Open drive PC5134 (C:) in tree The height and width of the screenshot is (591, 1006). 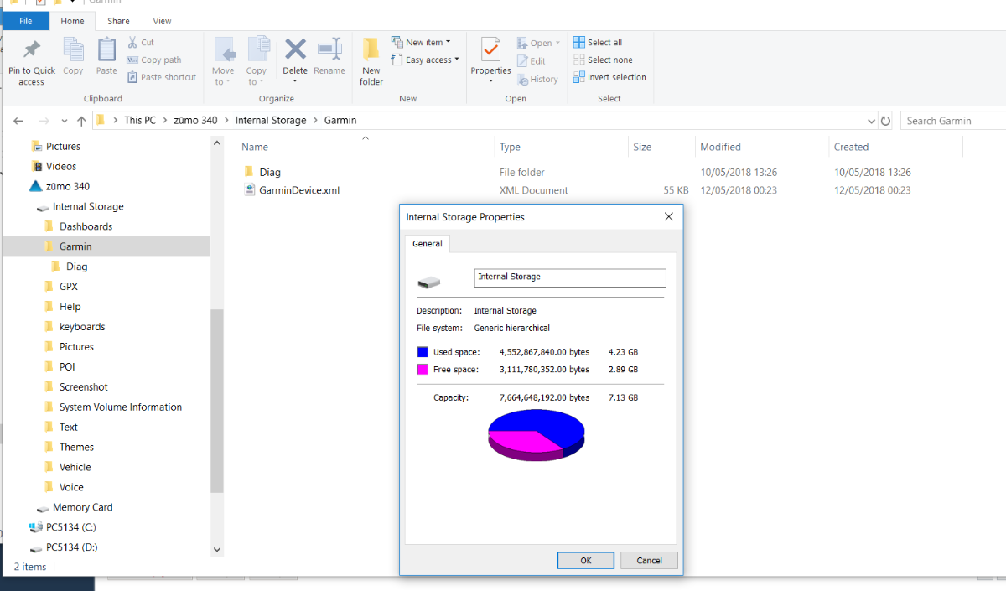pyautogui.click(x=71, y=528)
